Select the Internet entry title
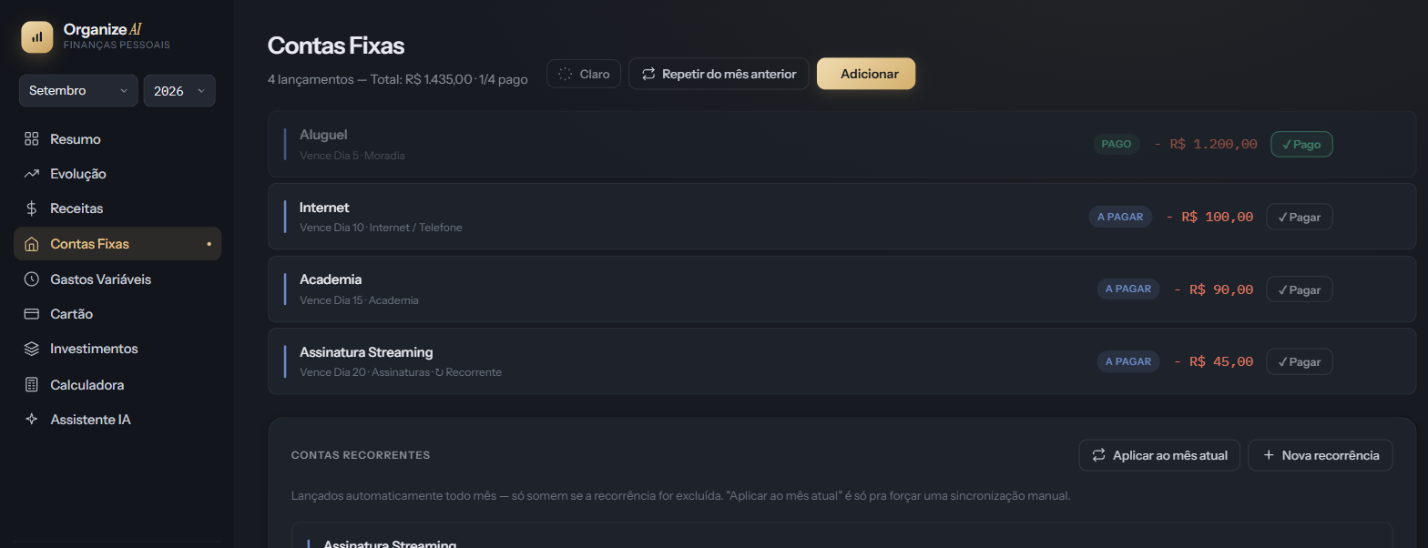The height and width of the screenshot is (548, 1428). tap(324, 208)
